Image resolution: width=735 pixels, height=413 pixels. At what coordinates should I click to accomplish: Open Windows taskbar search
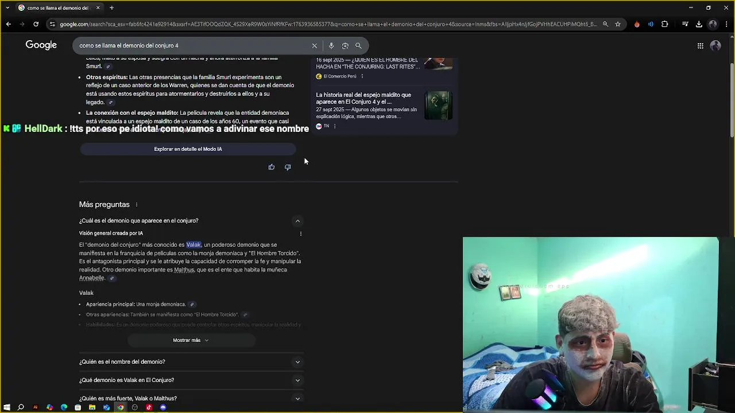coord(21,407)
